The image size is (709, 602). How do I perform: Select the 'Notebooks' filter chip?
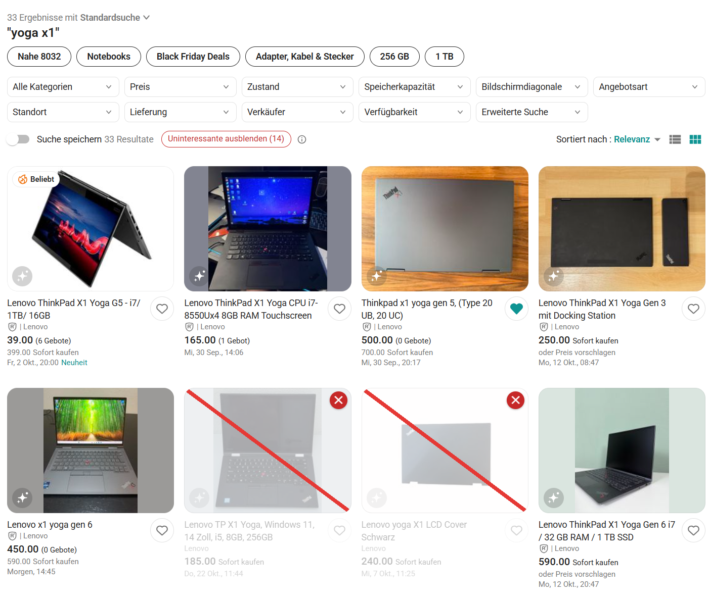[109, 57]
